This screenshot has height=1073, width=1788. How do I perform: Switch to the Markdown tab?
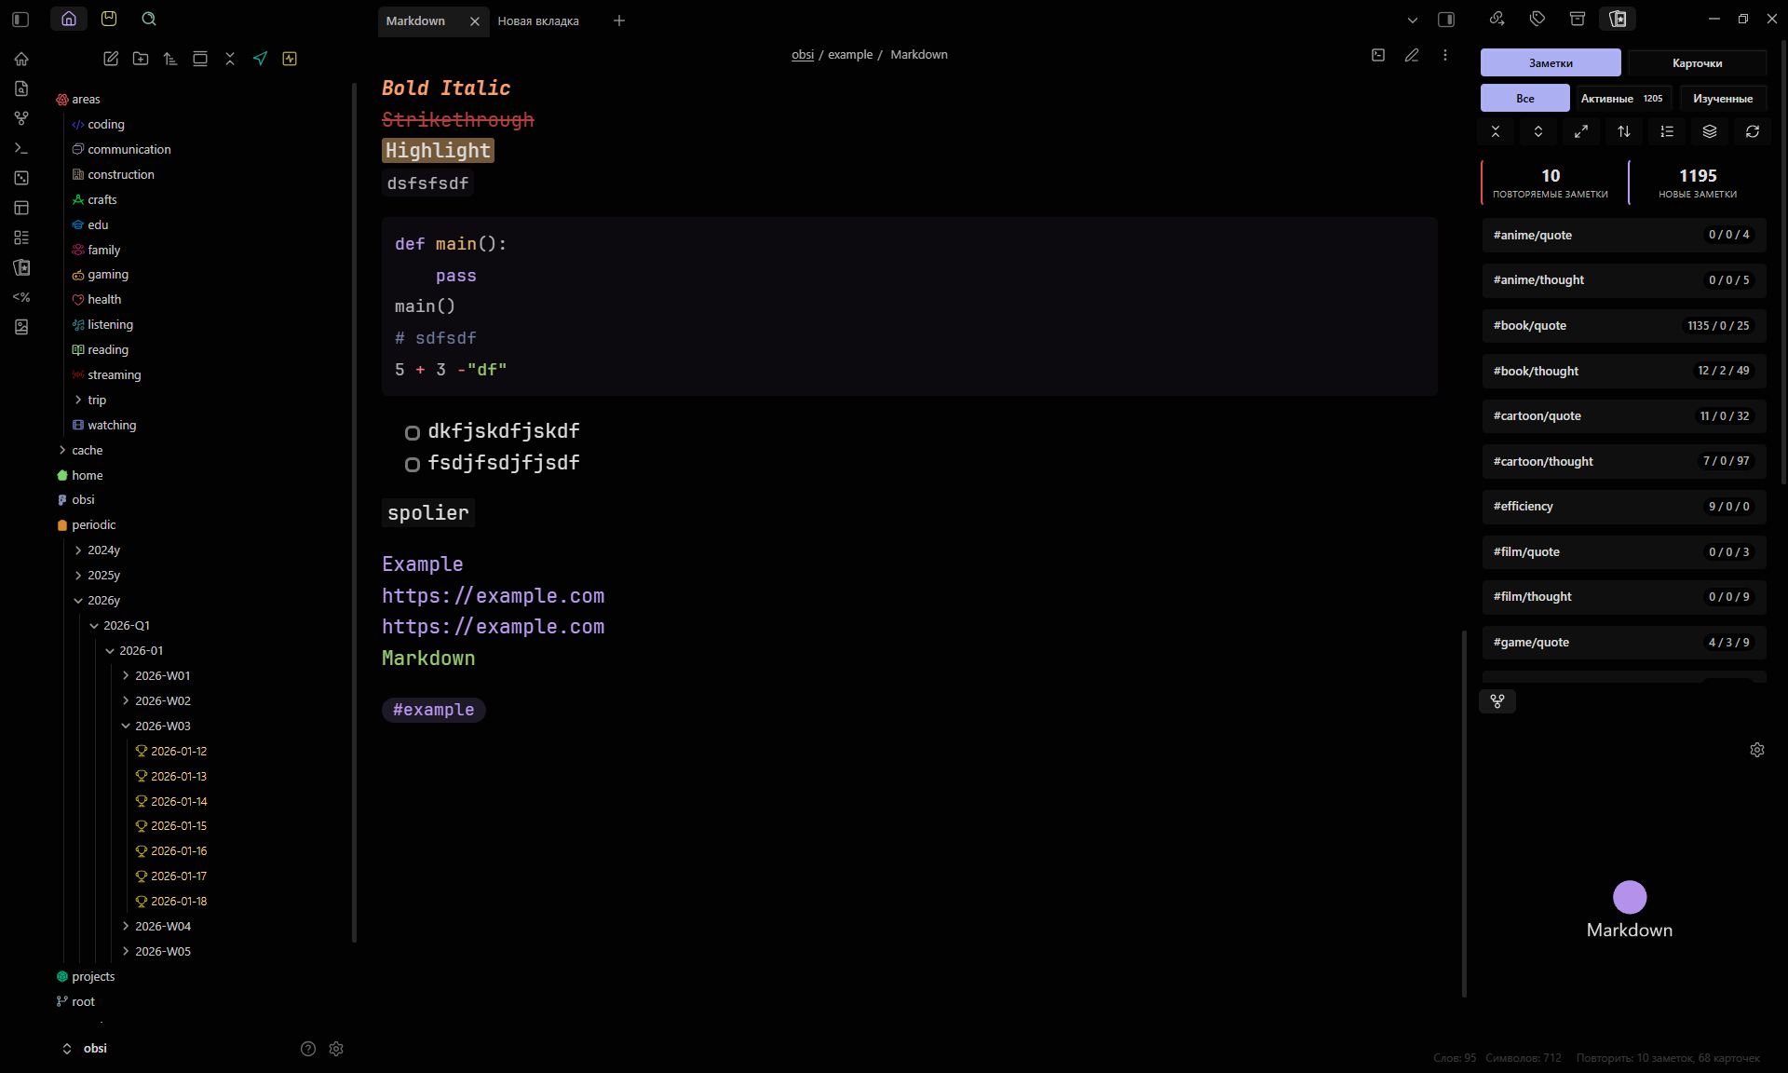[x=416, y=20]
